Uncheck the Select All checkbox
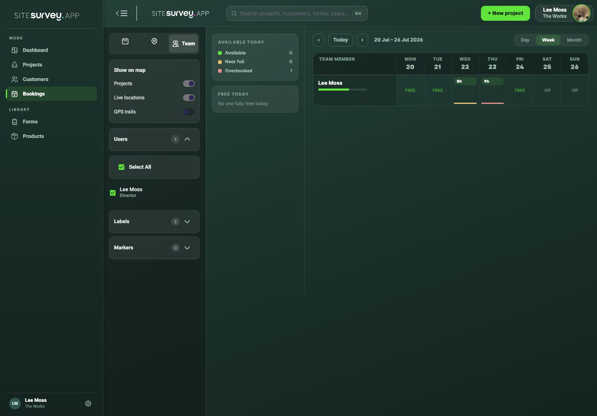This screenshot has width=597, height=416. coord(121,167)
